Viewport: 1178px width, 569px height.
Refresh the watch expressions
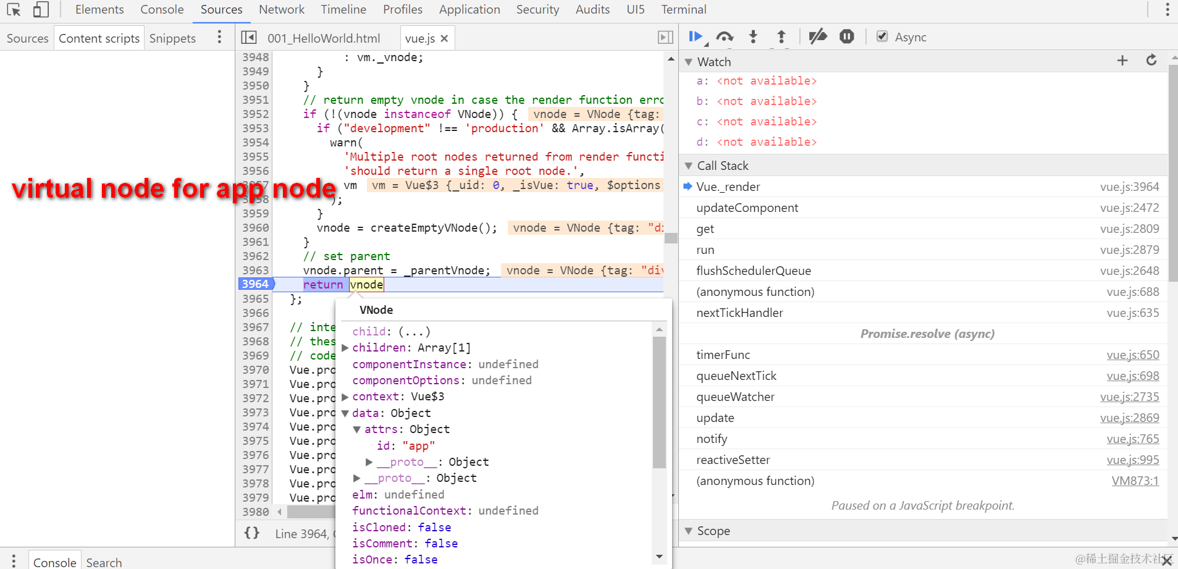[1151, 61]
